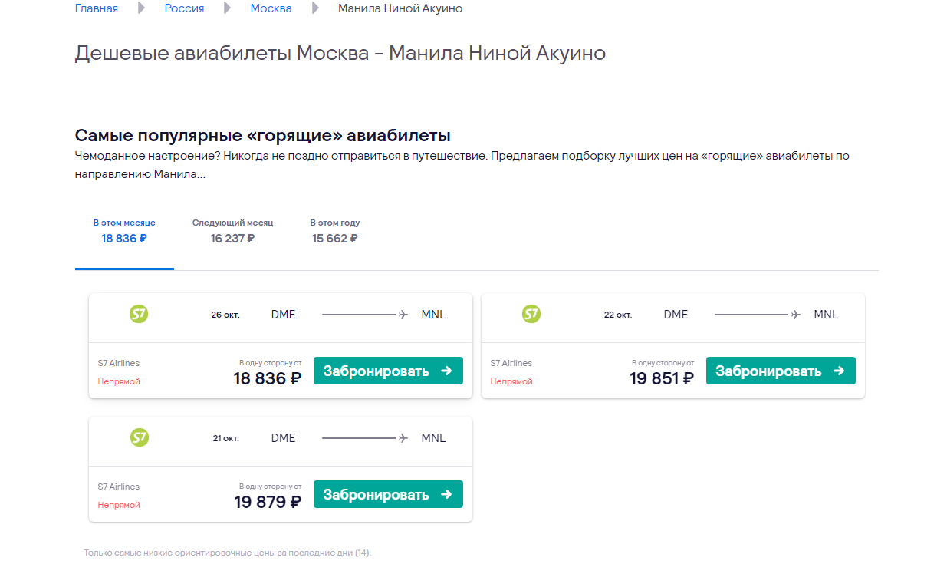This screenshot has height=574, width=947.
Task: Book the 19 851 ₽ flight via Забронировать
Action: pos(781,371)
